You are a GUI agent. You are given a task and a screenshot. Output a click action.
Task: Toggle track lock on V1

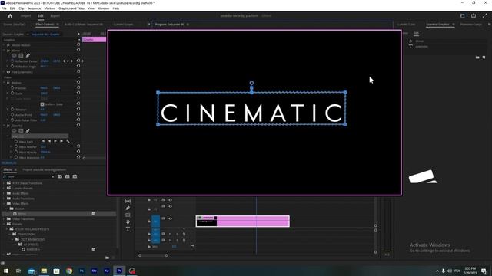(149, 222)
